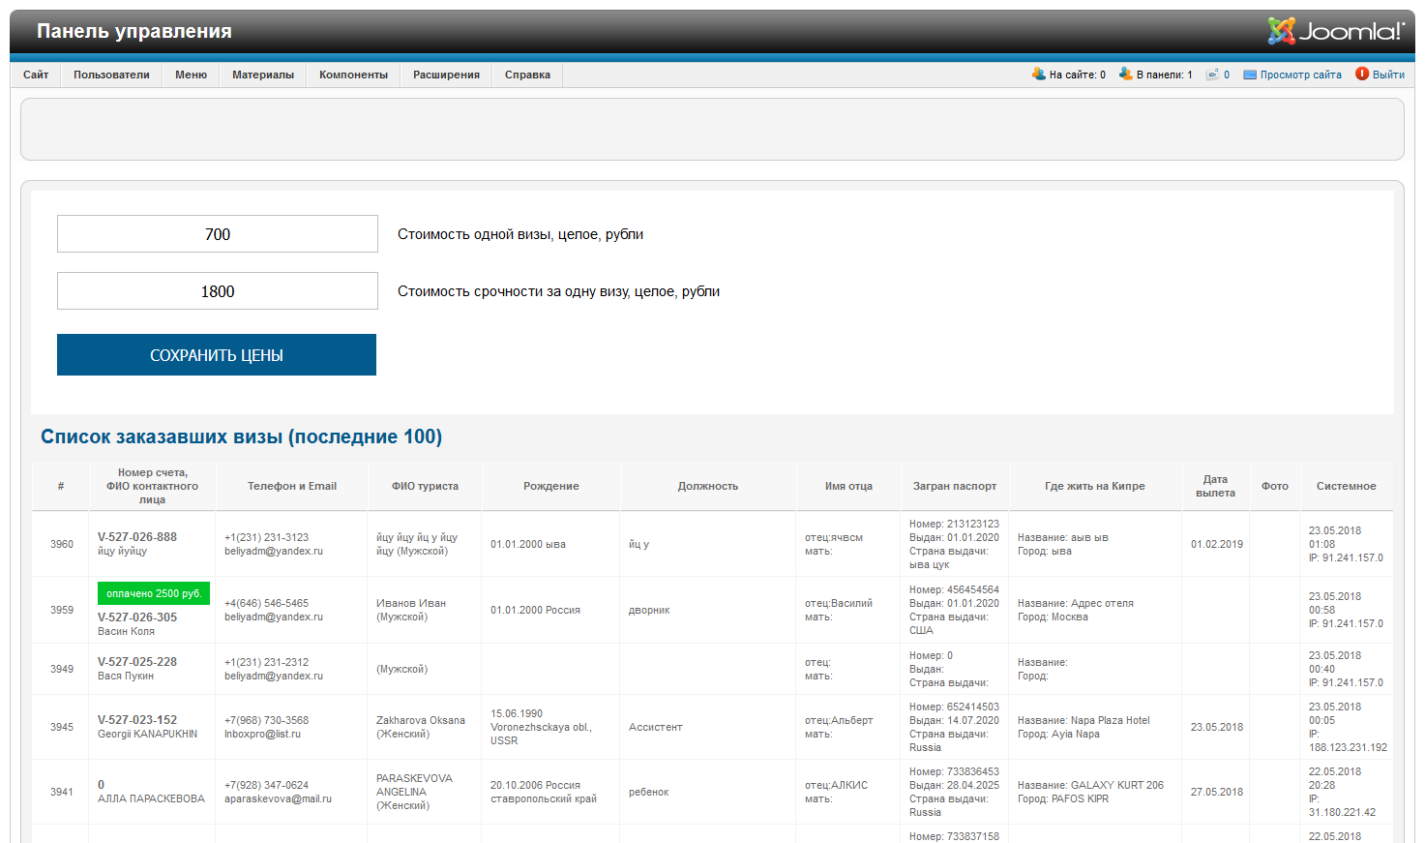Open the Пользователи menu
Screen dimensions: 1425x843
[x=111, y=75]
